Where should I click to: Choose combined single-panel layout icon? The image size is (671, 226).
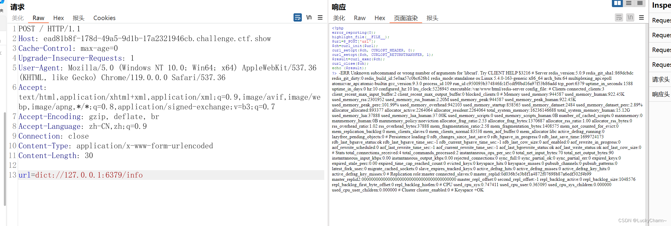[640, 3]
